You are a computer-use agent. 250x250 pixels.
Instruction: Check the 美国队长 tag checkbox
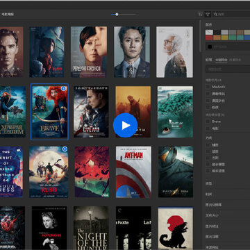point(208,101)
